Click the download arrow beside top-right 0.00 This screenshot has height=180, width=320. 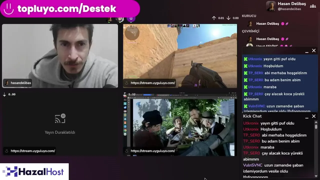tap(228, 18)
